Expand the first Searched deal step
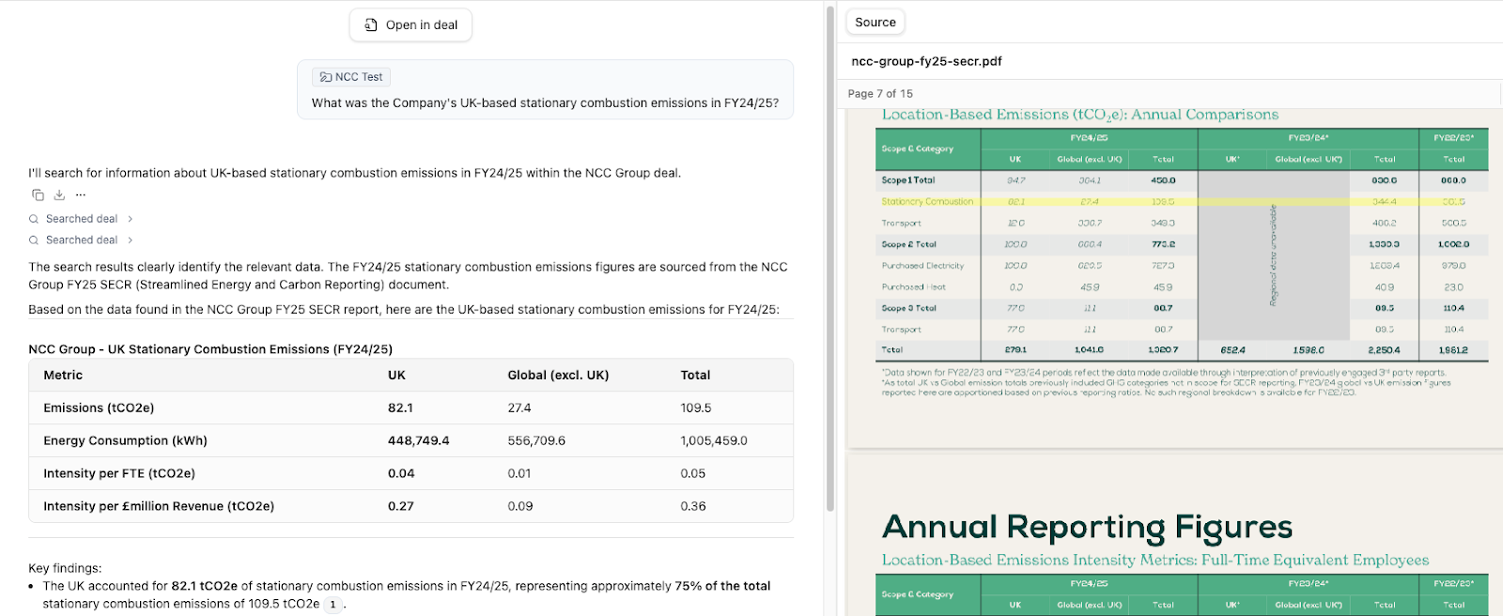Viewport: 1503px width, 616px height. click(82, 219)
